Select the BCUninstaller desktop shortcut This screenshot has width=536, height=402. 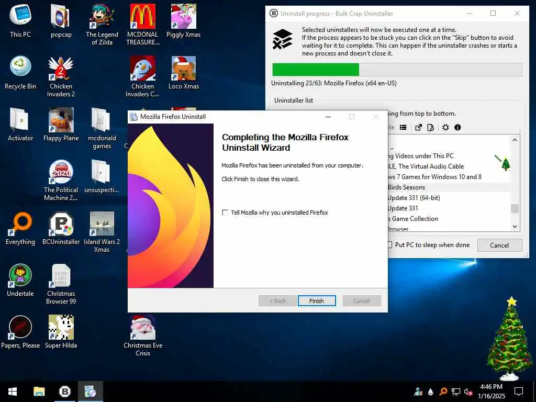click(x=61, y=228)
